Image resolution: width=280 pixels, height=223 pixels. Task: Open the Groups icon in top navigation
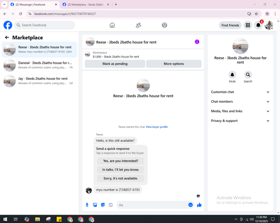click(165, 25)
